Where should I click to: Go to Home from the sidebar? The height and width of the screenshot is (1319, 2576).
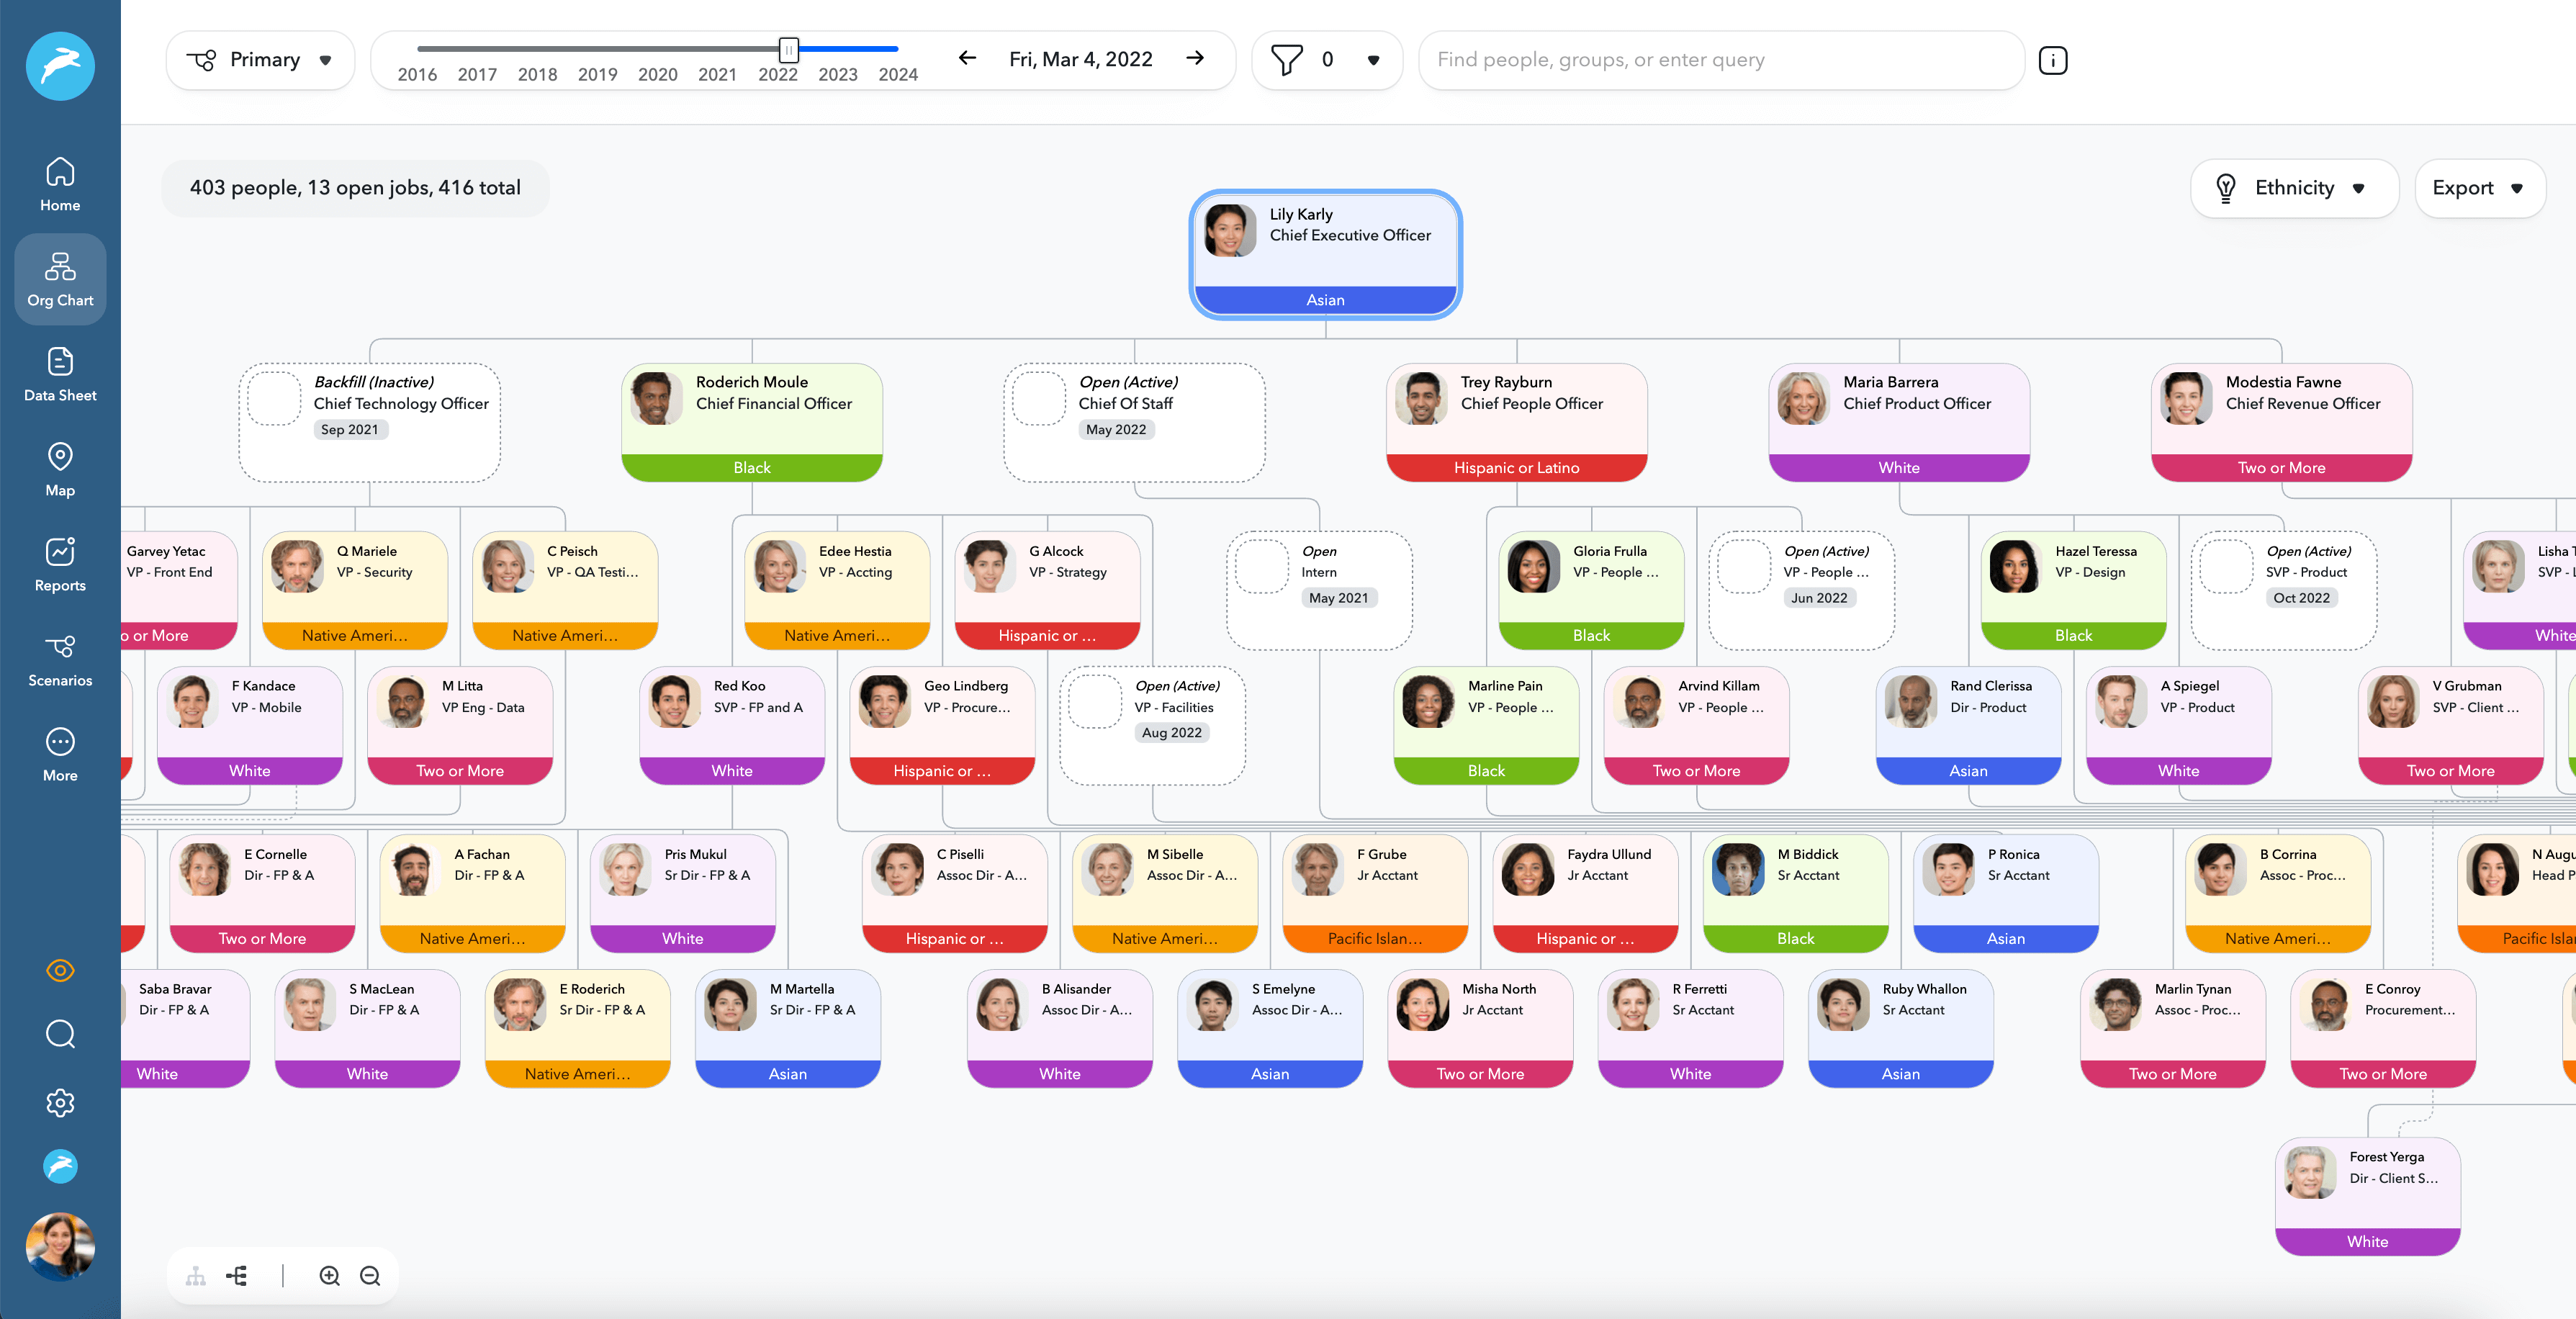(60, 182)
